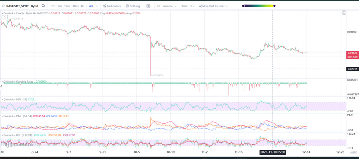The width and height of the screenshot is (359, 159).
Task: Switch chart to 1H interval
Action: (82, 6)
